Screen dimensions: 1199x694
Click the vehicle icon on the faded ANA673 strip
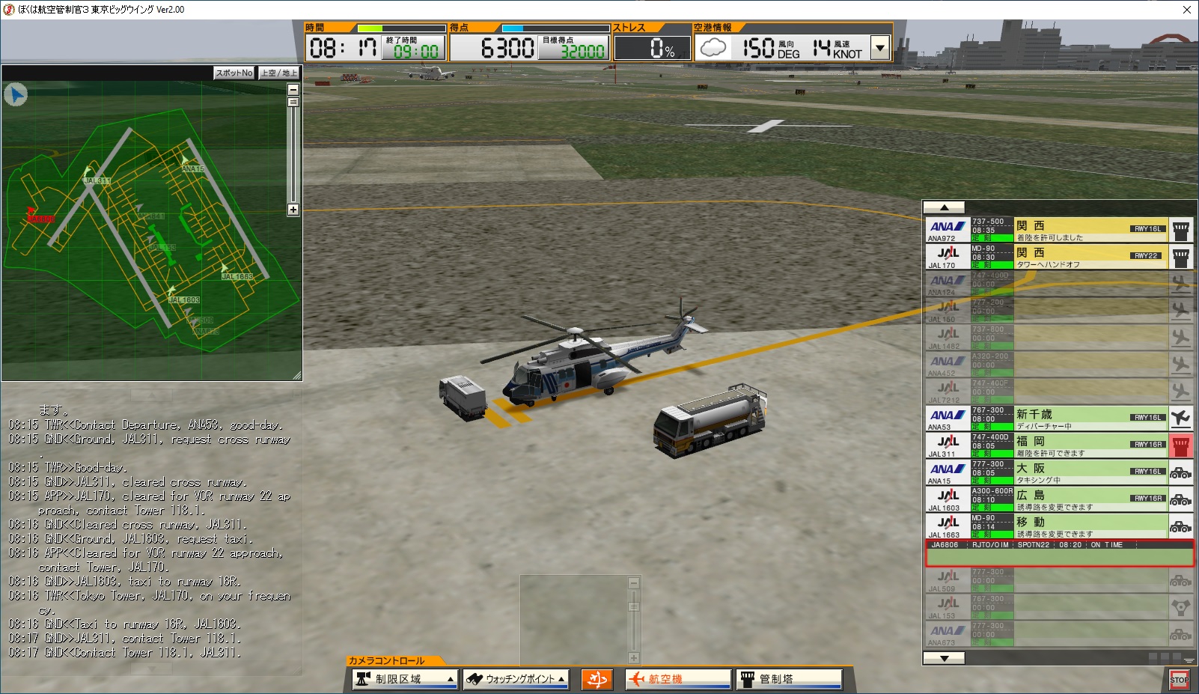1181,634
